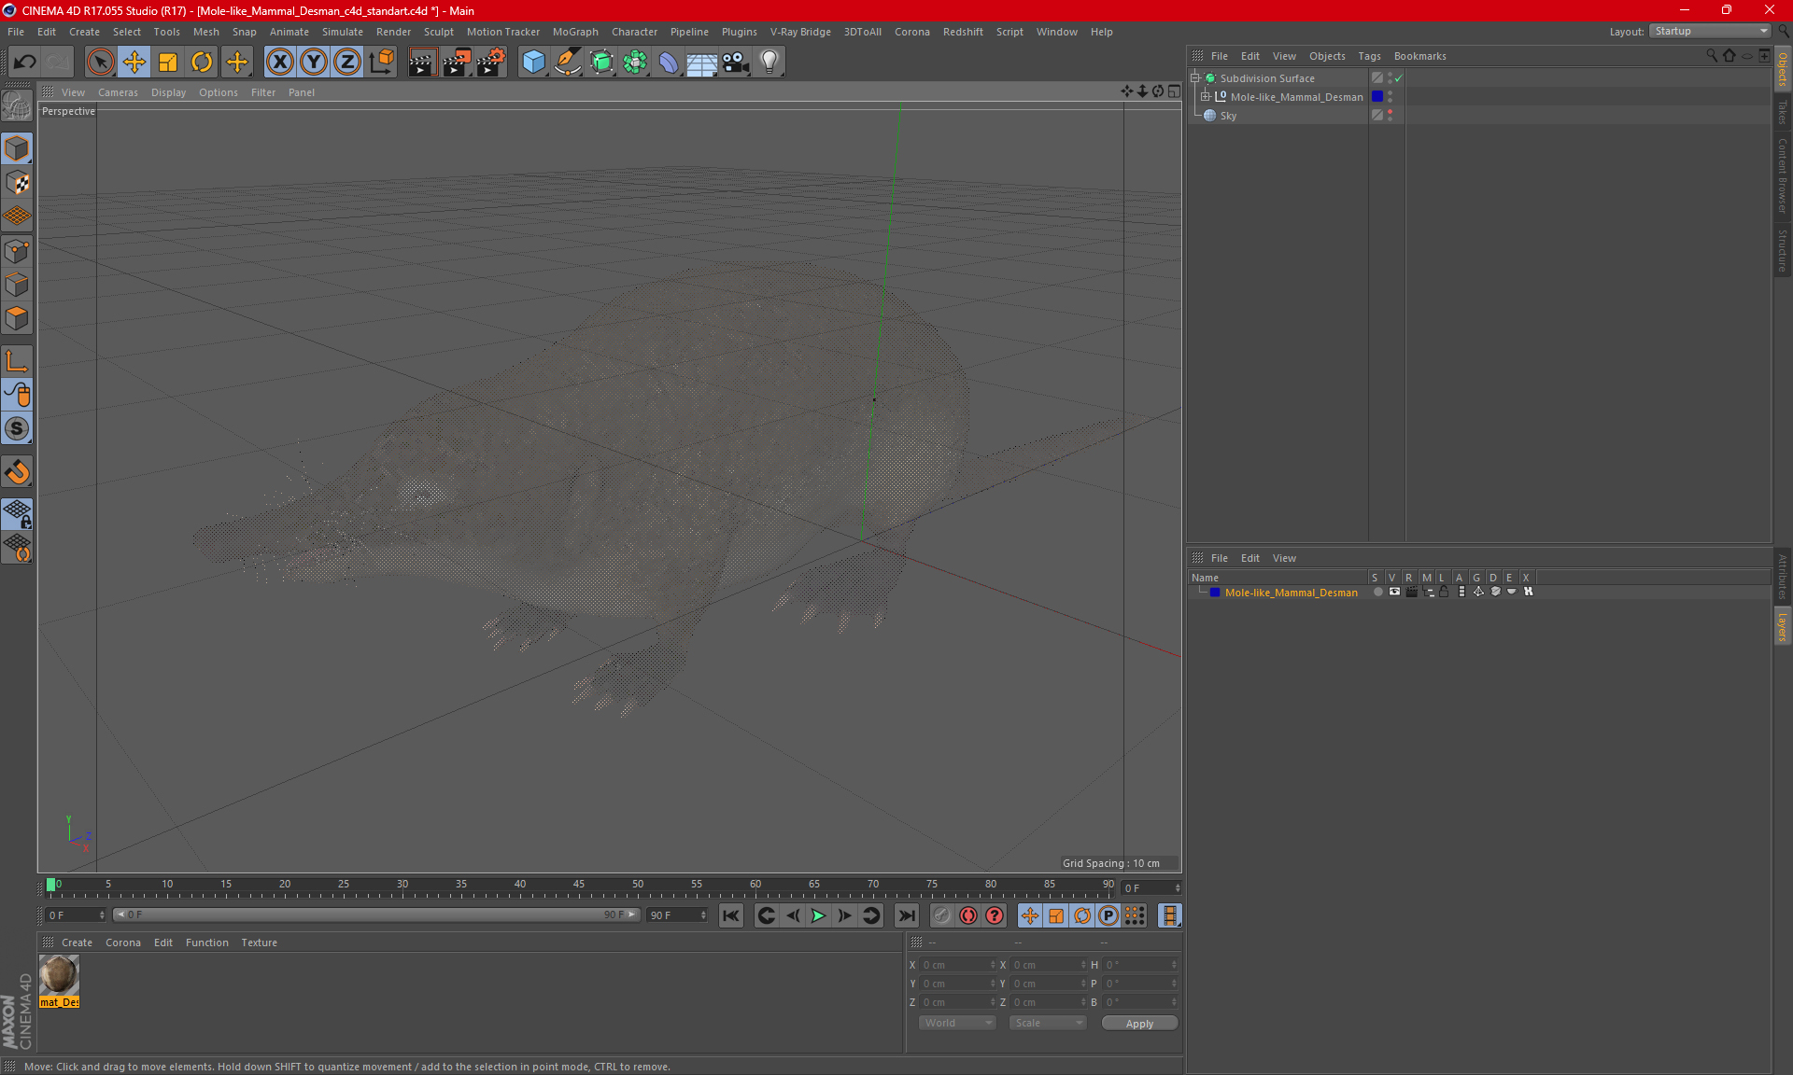Open viewport Cameras menu

tap(118, 92)
